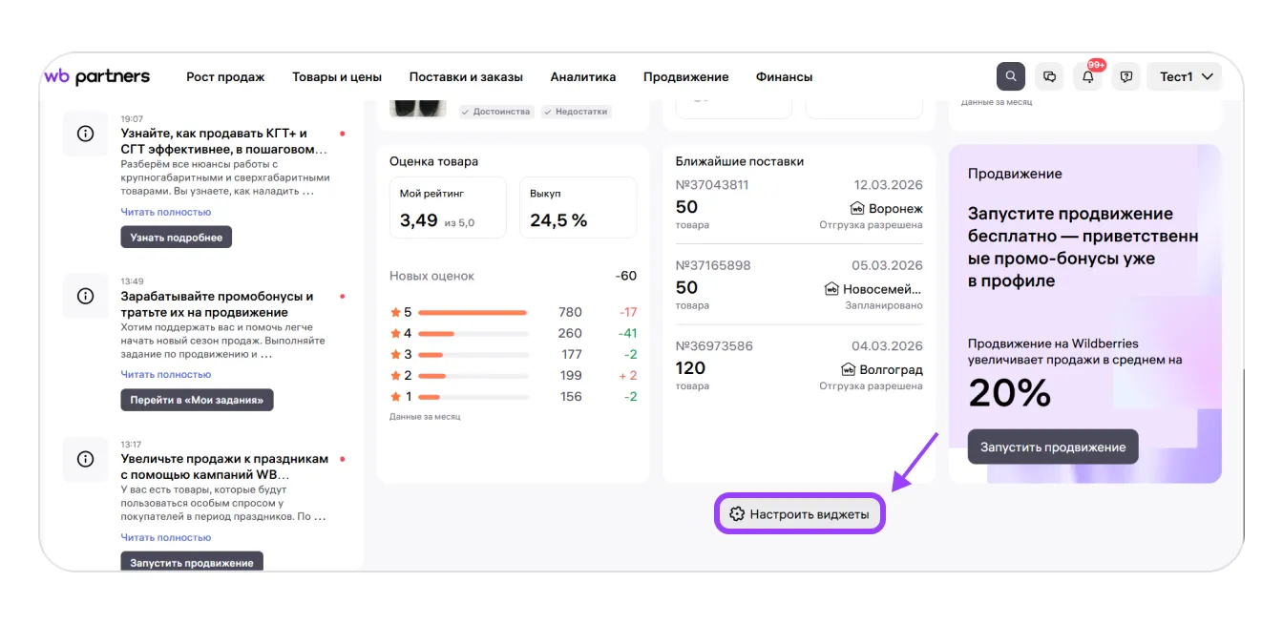Open the «Аналитика» menu

click(582, 77)
